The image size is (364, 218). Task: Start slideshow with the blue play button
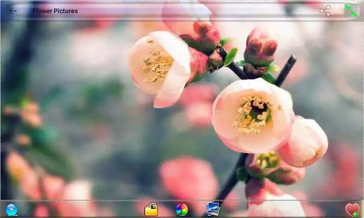[x=11, y=210]
